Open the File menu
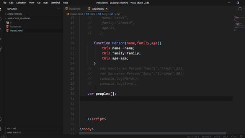The height and width of the screenshot is (138, 245). coord(5,3)
